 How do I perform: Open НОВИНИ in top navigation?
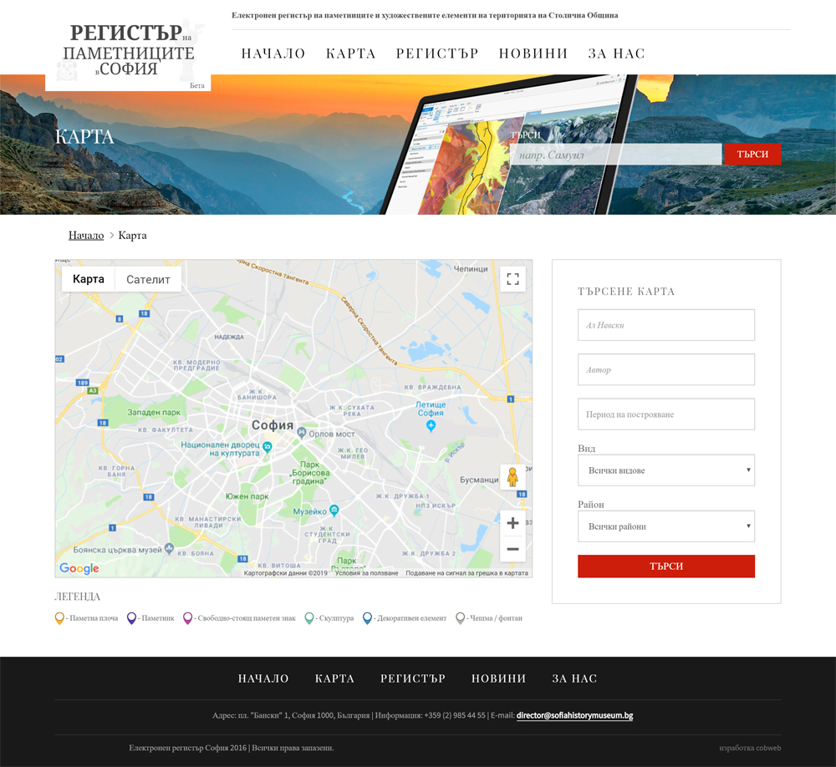point(533,53)
